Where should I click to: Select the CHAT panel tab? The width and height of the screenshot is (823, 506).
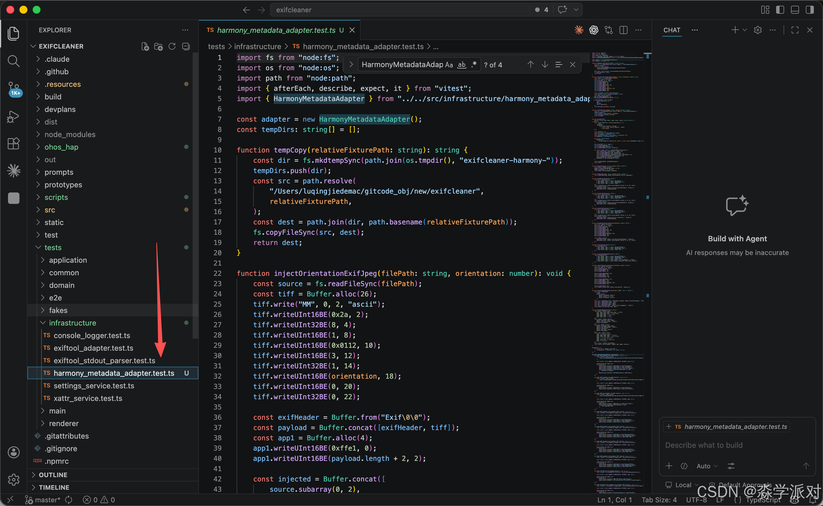[x=672, y=30]
